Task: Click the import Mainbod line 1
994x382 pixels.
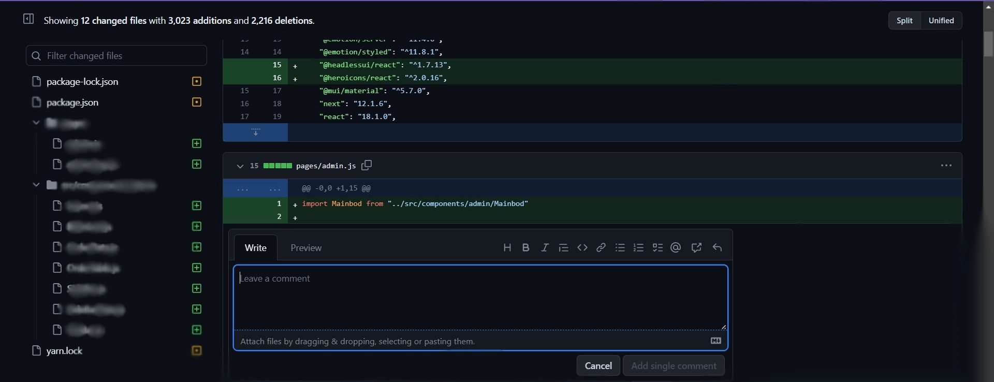Action: pyautogui.click(x=592, y=204)
